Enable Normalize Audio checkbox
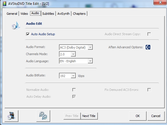This screenshot has width=167, height=125. (74, 90)
